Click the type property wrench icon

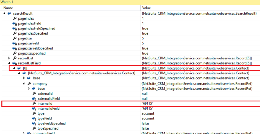point(34,113)
